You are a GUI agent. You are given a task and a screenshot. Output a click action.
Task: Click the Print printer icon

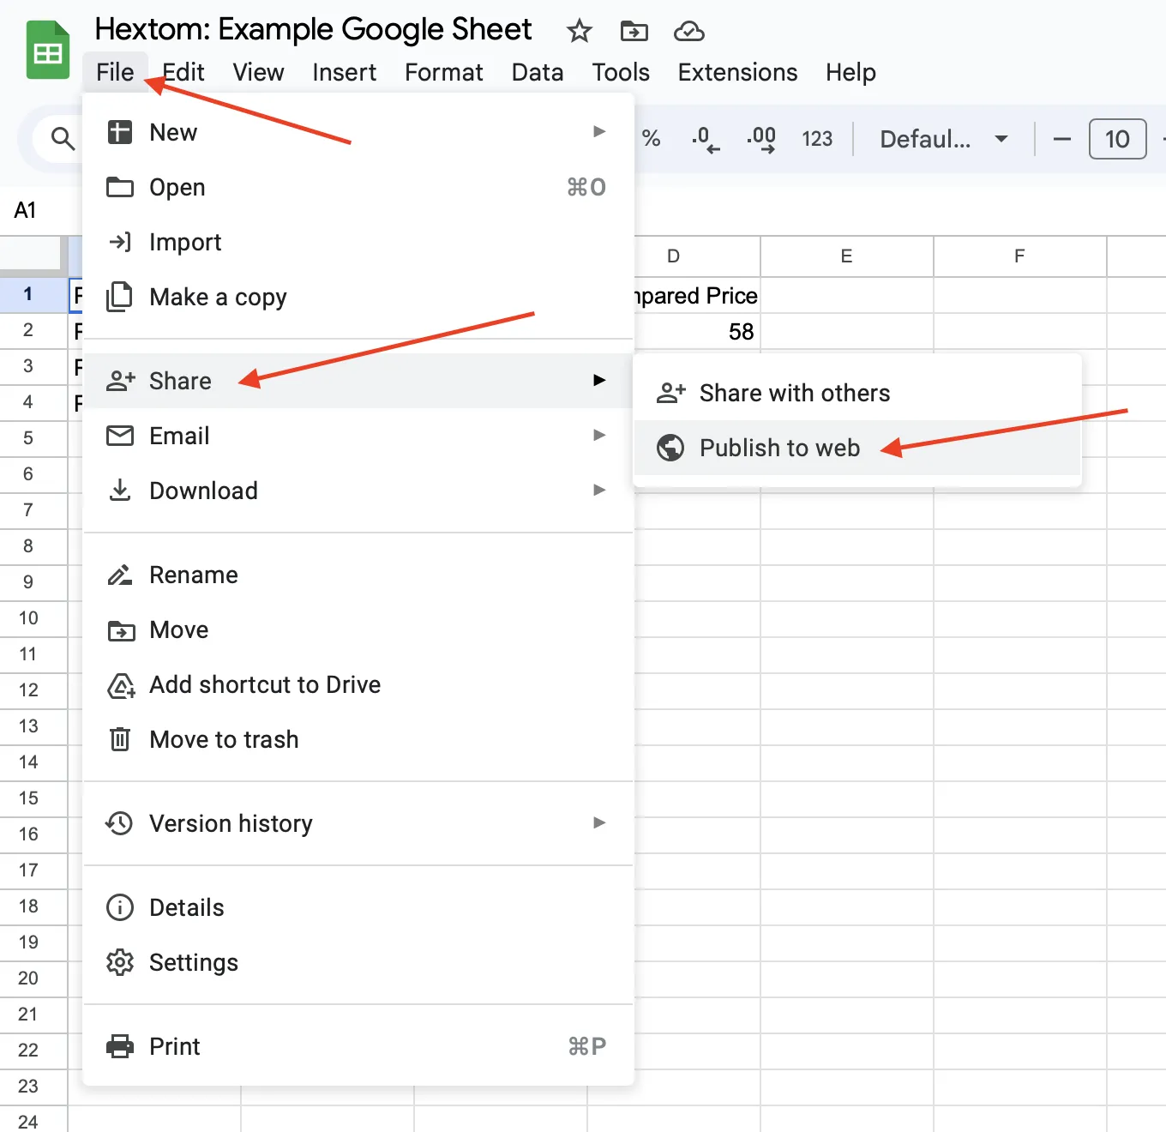120,1046
